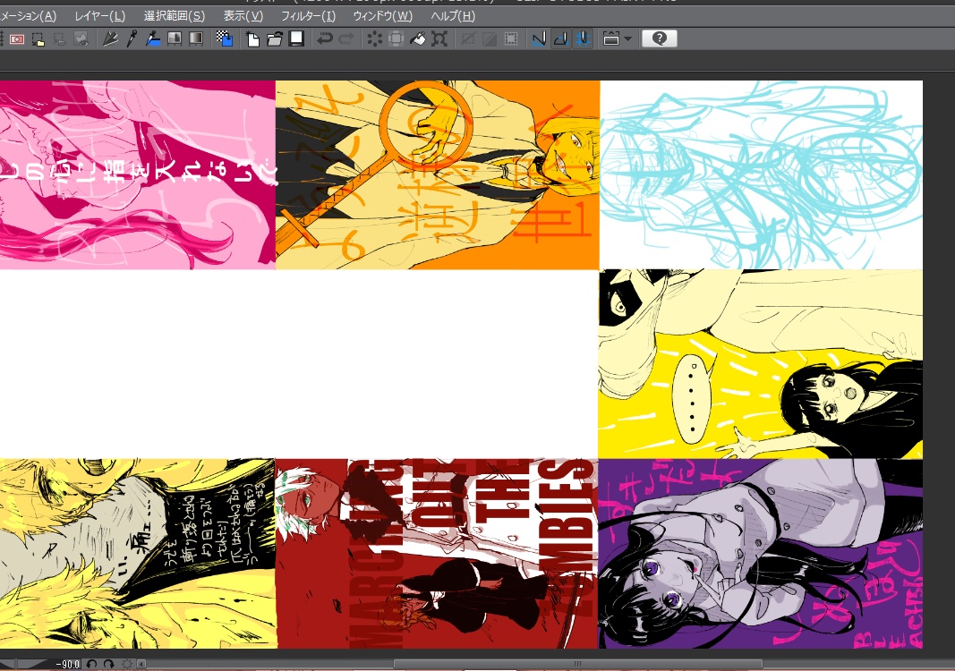Click the Open file folder icon
This screenshot has width=955, height=671.
coord(275,39)
